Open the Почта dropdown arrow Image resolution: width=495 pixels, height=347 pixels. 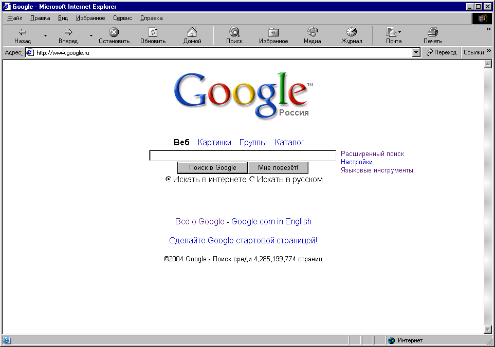pyautogui.click(x=400, y=32)
